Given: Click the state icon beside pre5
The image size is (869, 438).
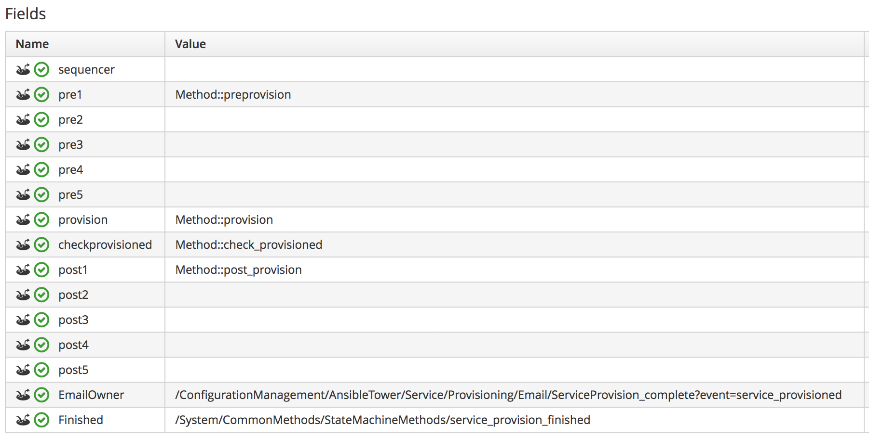Looking at the screenshot, I should click(23, 195).
